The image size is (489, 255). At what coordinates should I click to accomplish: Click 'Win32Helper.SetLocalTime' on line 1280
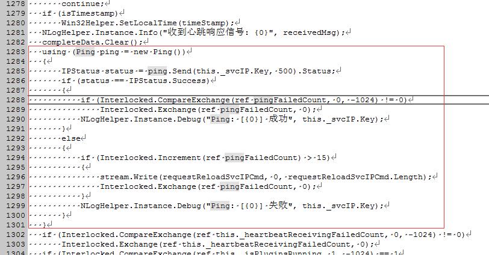coord(119,23)
